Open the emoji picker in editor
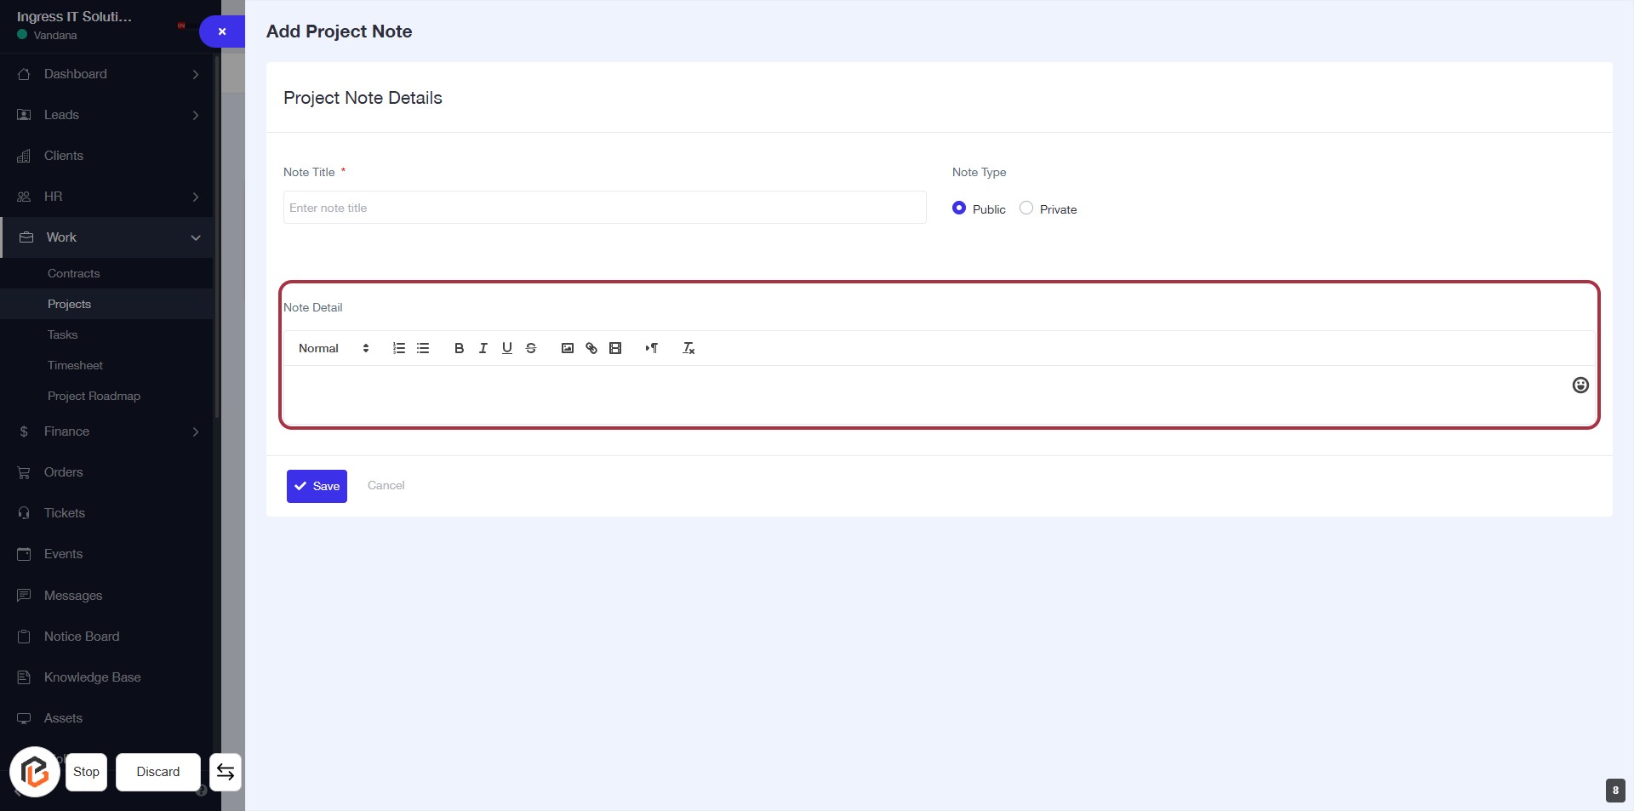Screen dimensions: 1634x811 click(x=1580, y=386)
